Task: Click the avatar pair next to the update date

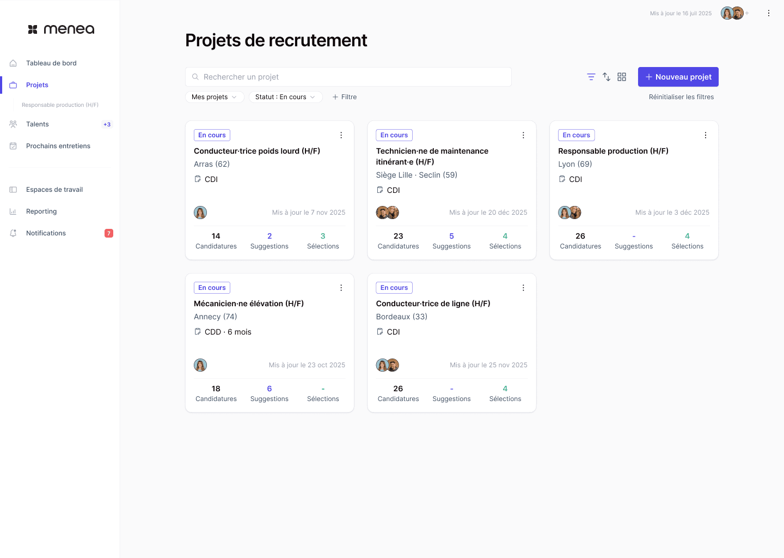Action: tap(732, 13)
